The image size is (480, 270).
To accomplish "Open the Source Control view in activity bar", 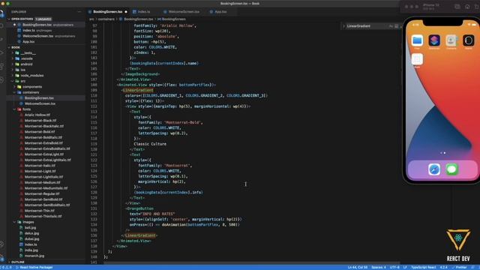I will (1, 40).
